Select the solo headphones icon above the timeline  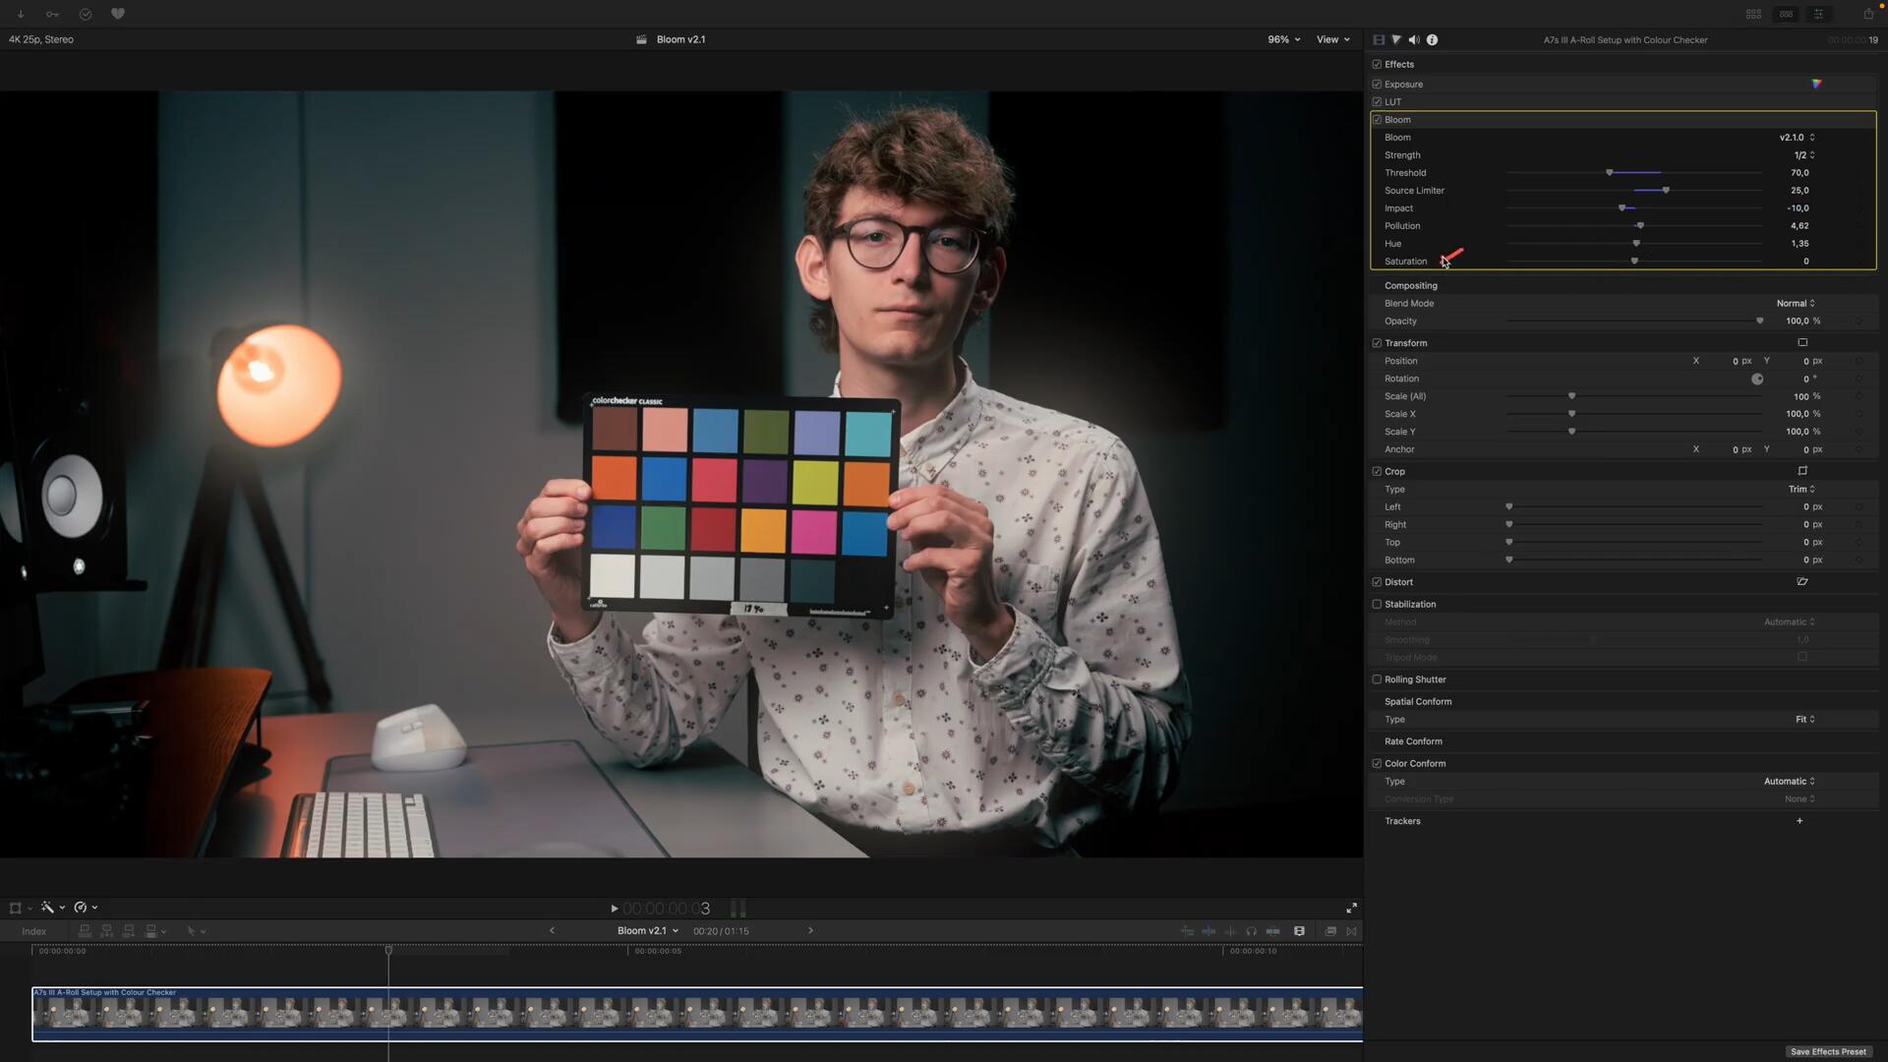[x=1252, y=931]
